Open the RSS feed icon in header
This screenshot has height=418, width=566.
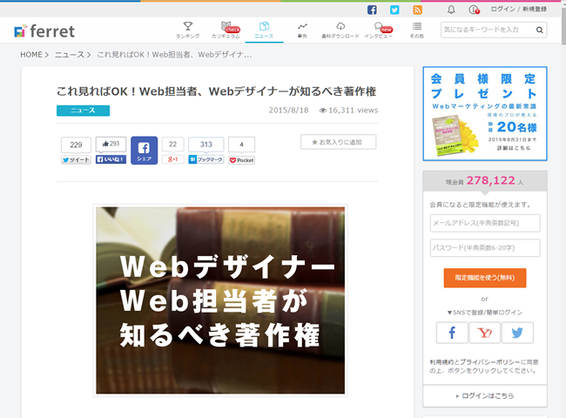coord(417,10)
